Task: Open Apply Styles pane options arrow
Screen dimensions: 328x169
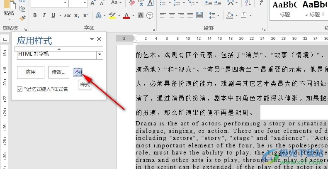Action: [92, 39]
